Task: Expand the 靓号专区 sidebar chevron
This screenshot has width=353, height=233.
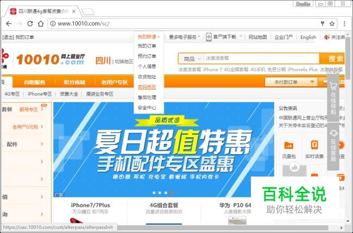Action: coord(42,109)
